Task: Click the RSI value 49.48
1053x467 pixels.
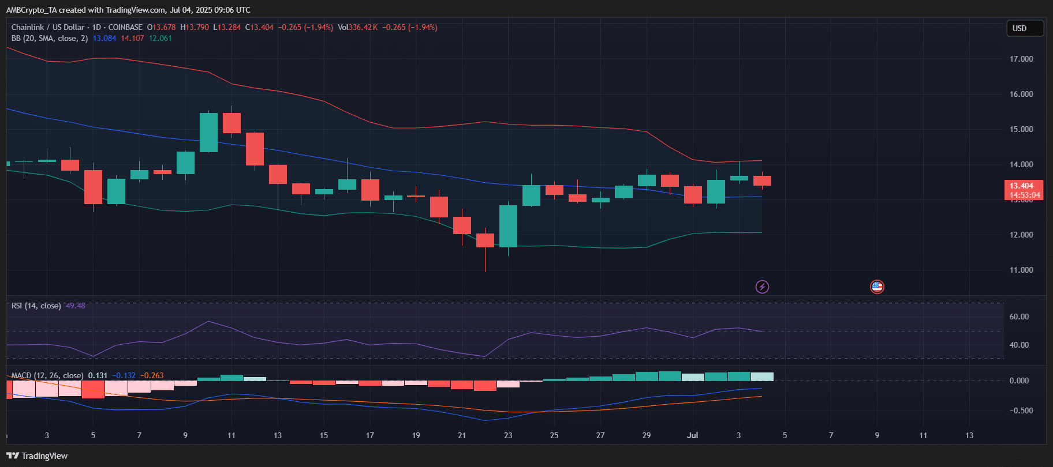Action: [76, 306]
